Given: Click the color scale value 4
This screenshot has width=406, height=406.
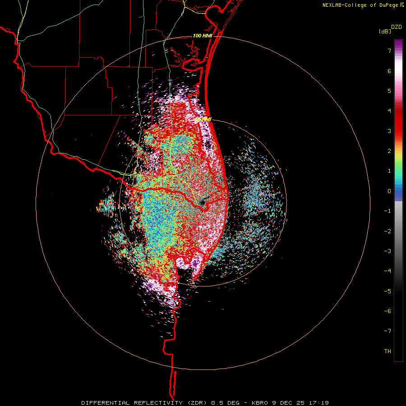Looking at the screenshot, I should point(389,111).
